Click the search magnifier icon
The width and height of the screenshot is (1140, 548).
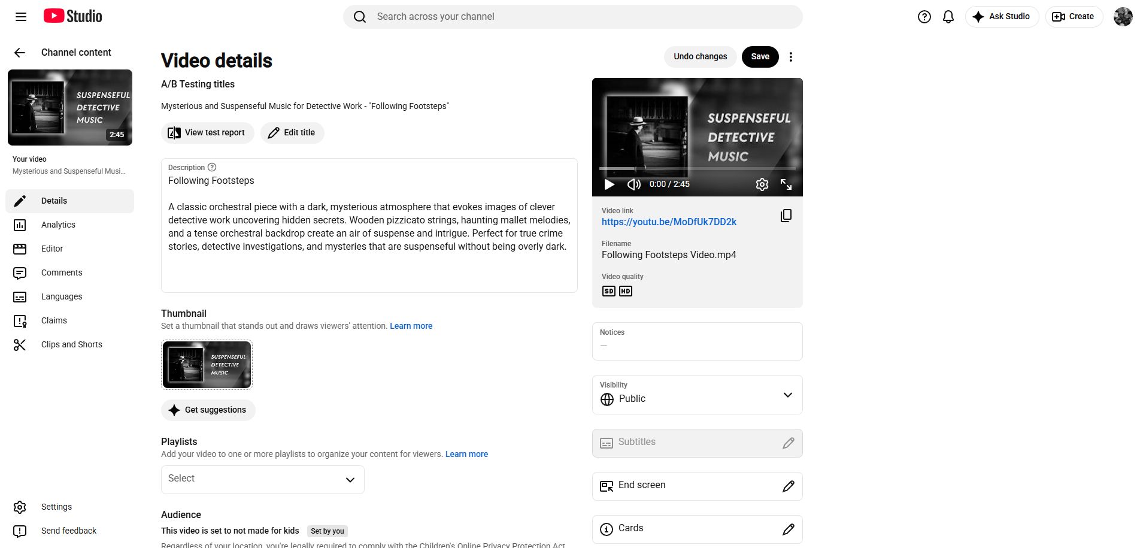pyautogui.click(x=360, y=17)
